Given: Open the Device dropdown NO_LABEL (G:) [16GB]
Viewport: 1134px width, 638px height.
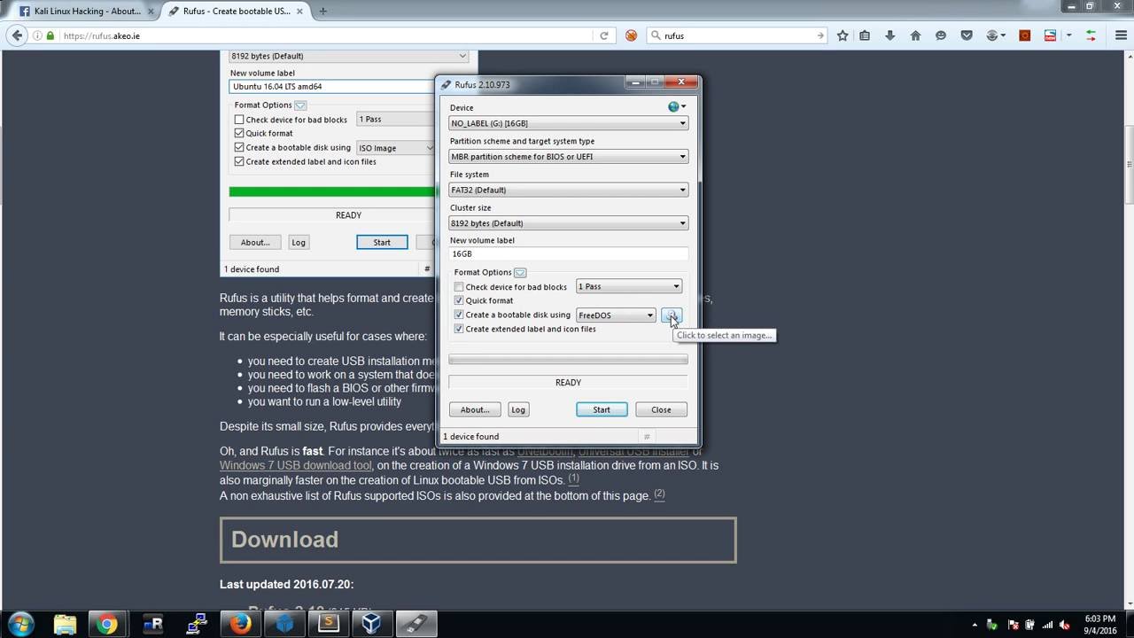Looking at the screenshot, I should pos(568,123).
